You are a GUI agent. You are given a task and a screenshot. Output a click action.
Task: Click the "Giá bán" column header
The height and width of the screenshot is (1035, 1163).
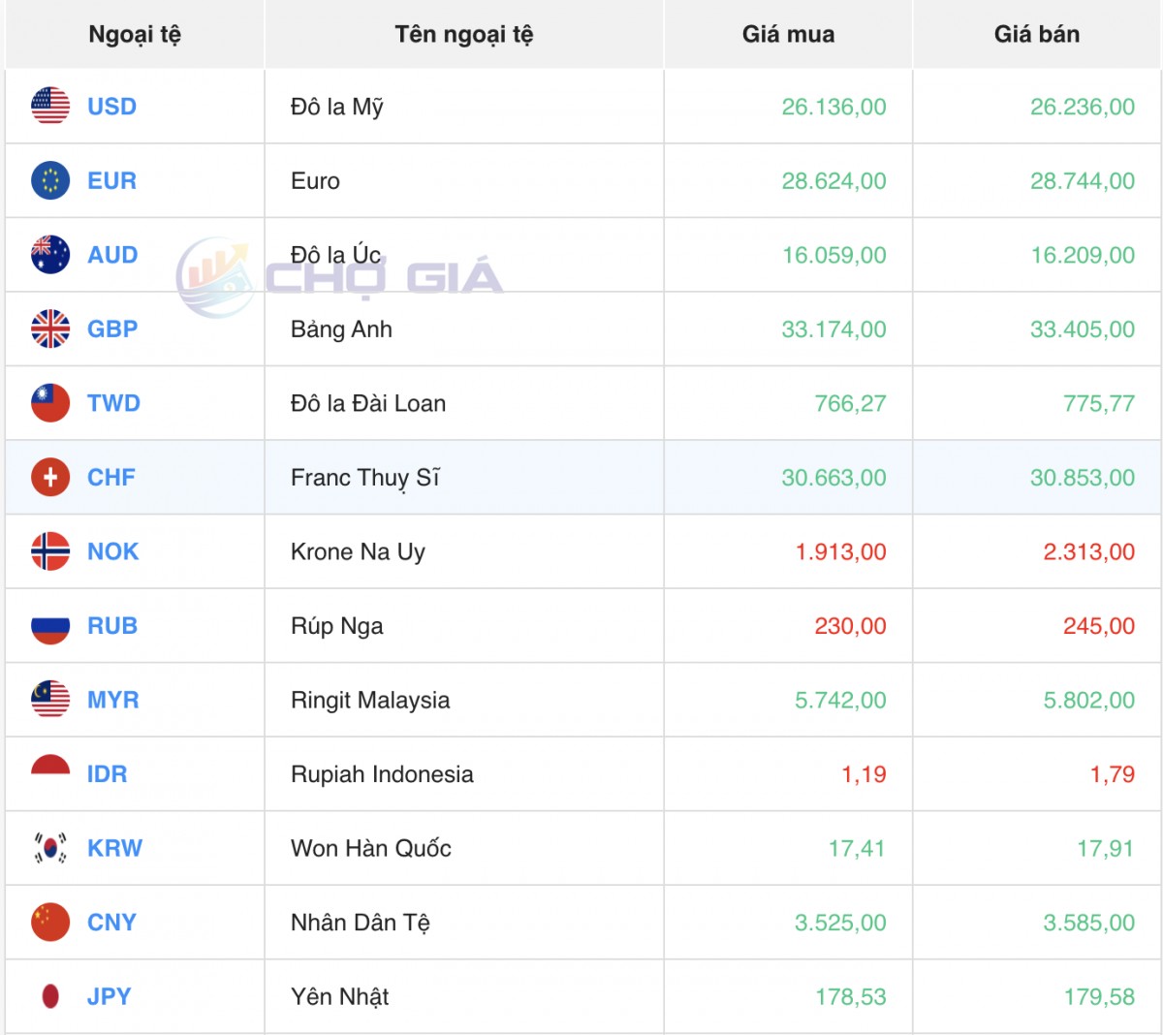1036,35
